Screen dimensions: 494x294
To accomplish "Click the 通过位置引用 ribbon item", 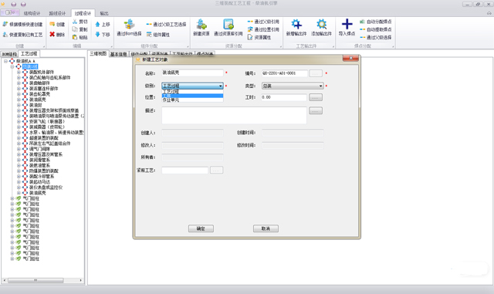I will 263,29.
